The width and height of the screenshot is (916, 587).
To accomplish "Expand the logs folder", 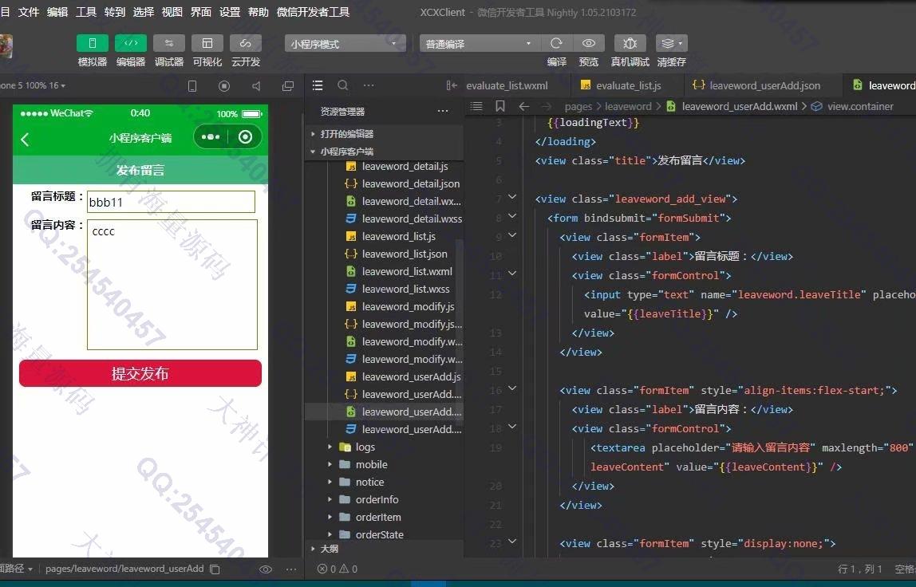I will coord(365,447).
